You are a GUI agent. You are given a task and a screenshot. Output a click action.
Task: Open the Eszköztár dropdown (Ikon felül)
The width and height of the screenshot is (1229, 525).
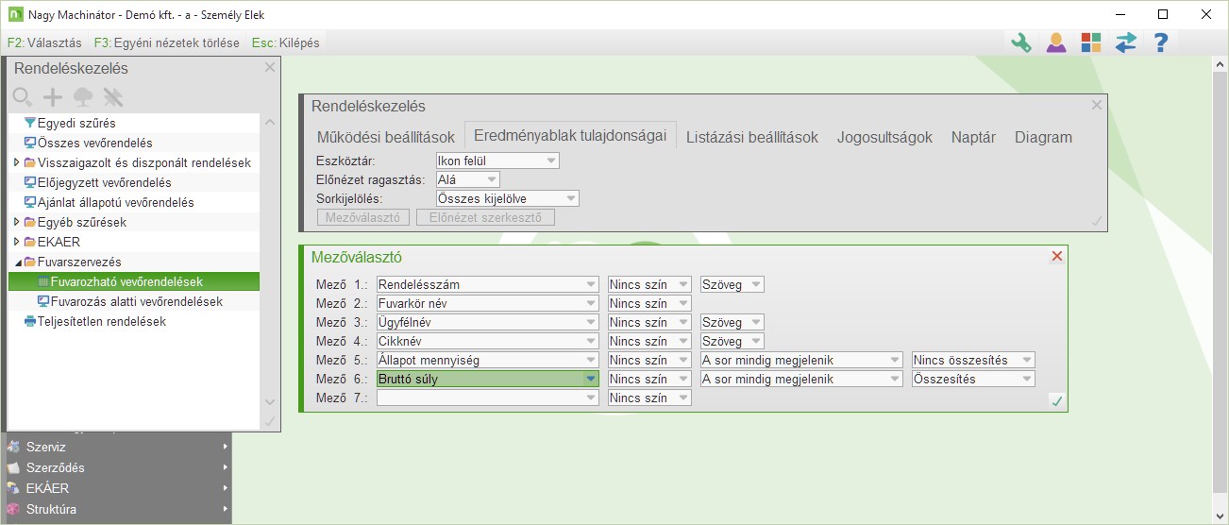497,161
